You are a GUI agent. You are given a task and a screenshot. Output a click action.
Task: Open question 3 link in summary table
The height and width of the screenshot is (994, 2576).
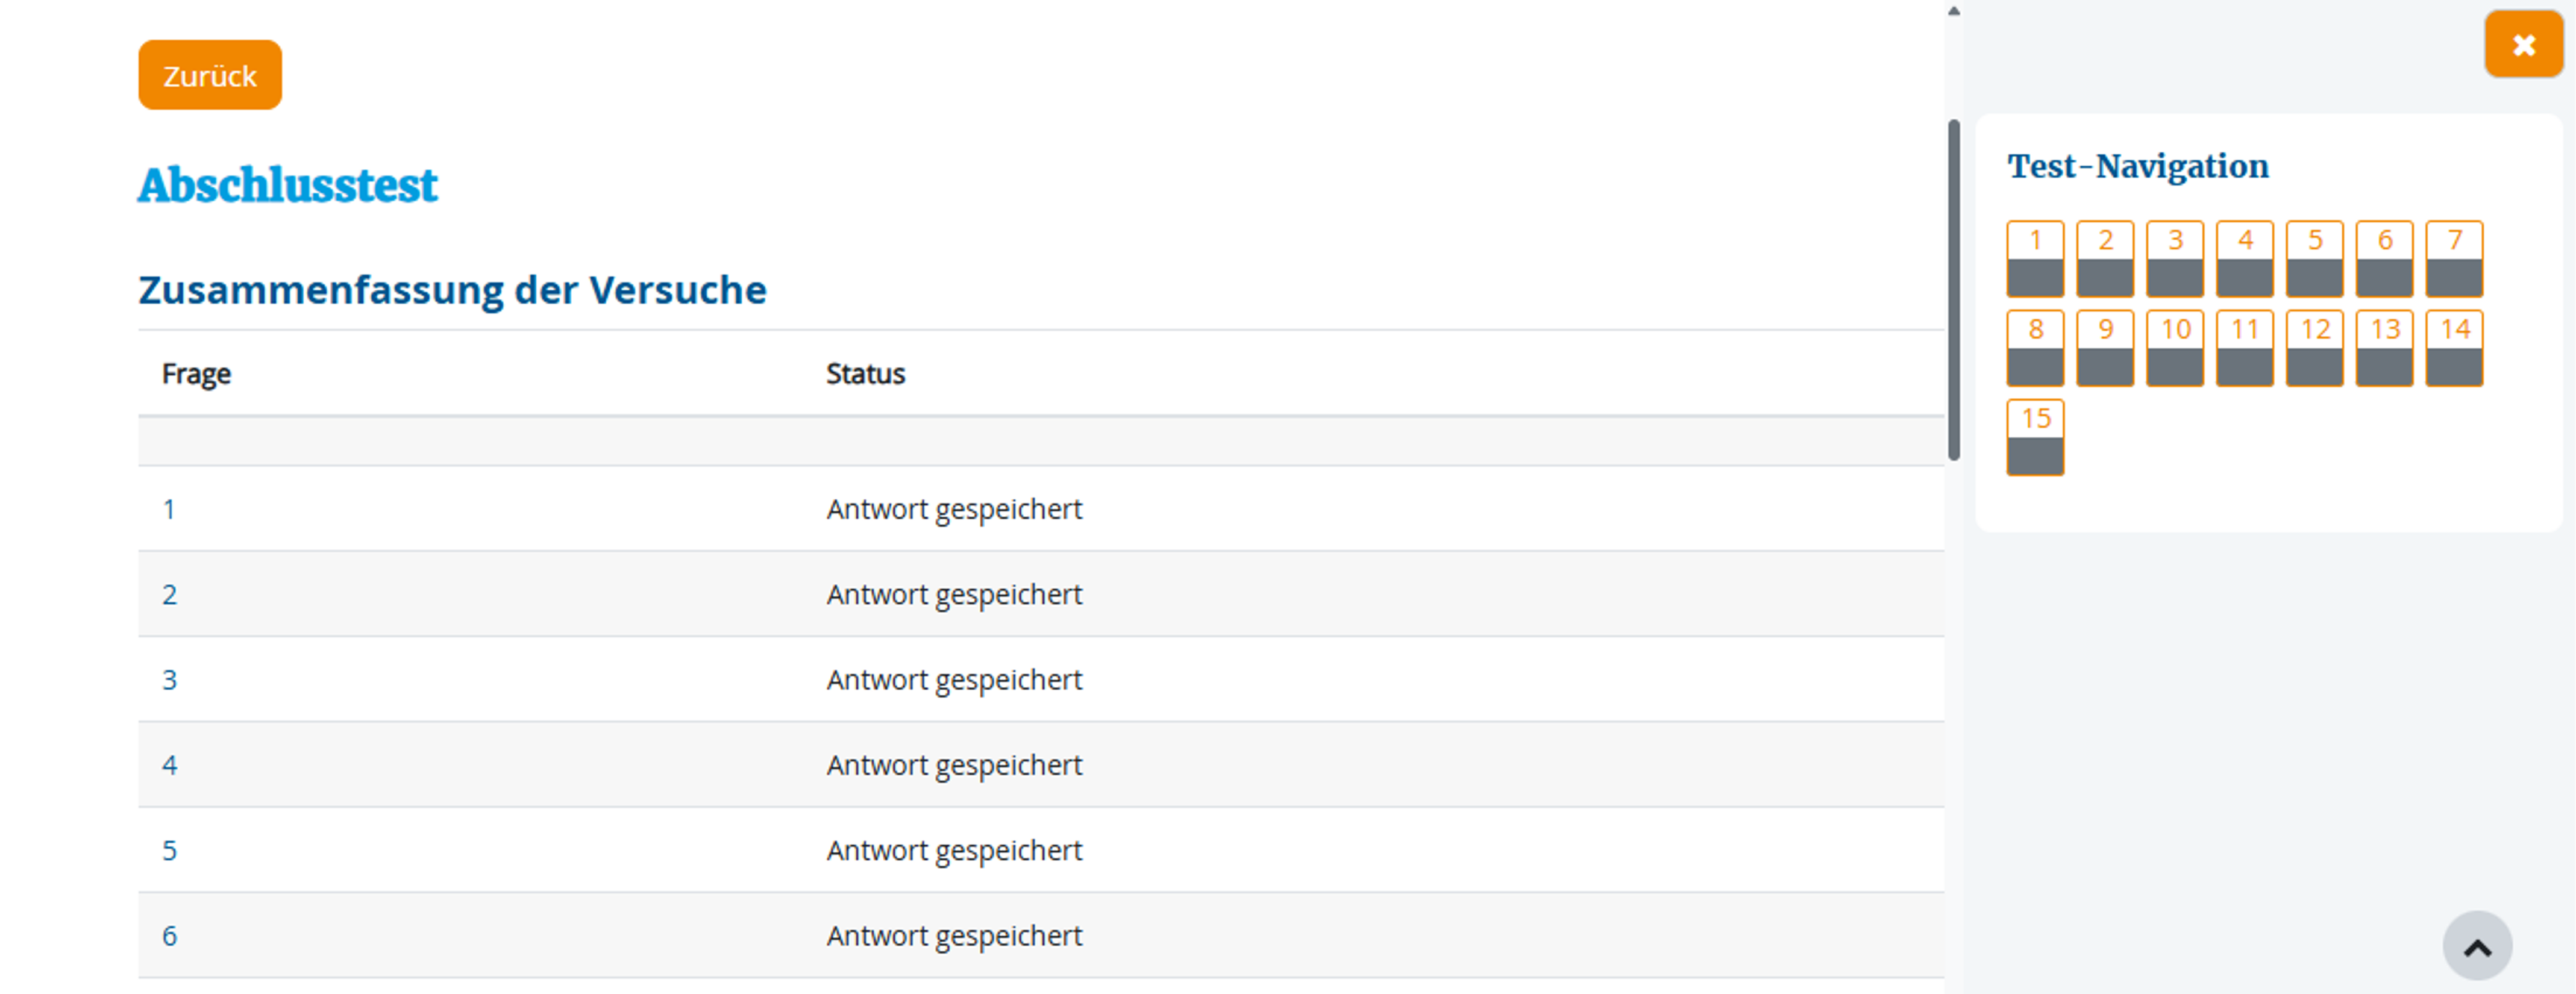[169, 680]
